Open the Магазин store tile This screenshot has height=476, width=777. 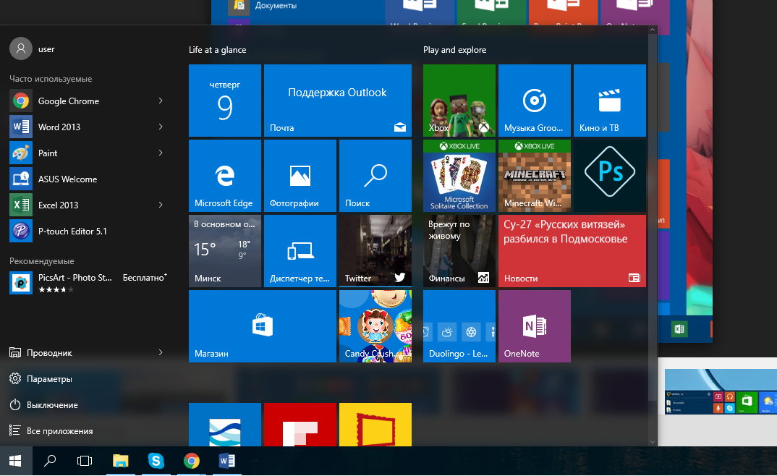(x=263, y=326)
